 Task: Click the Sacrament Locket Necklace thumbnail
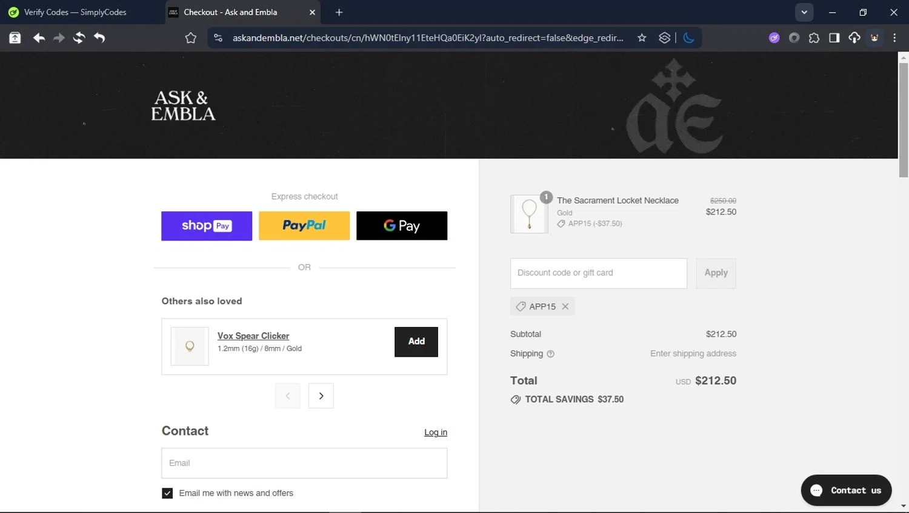[x=529, y=214]
